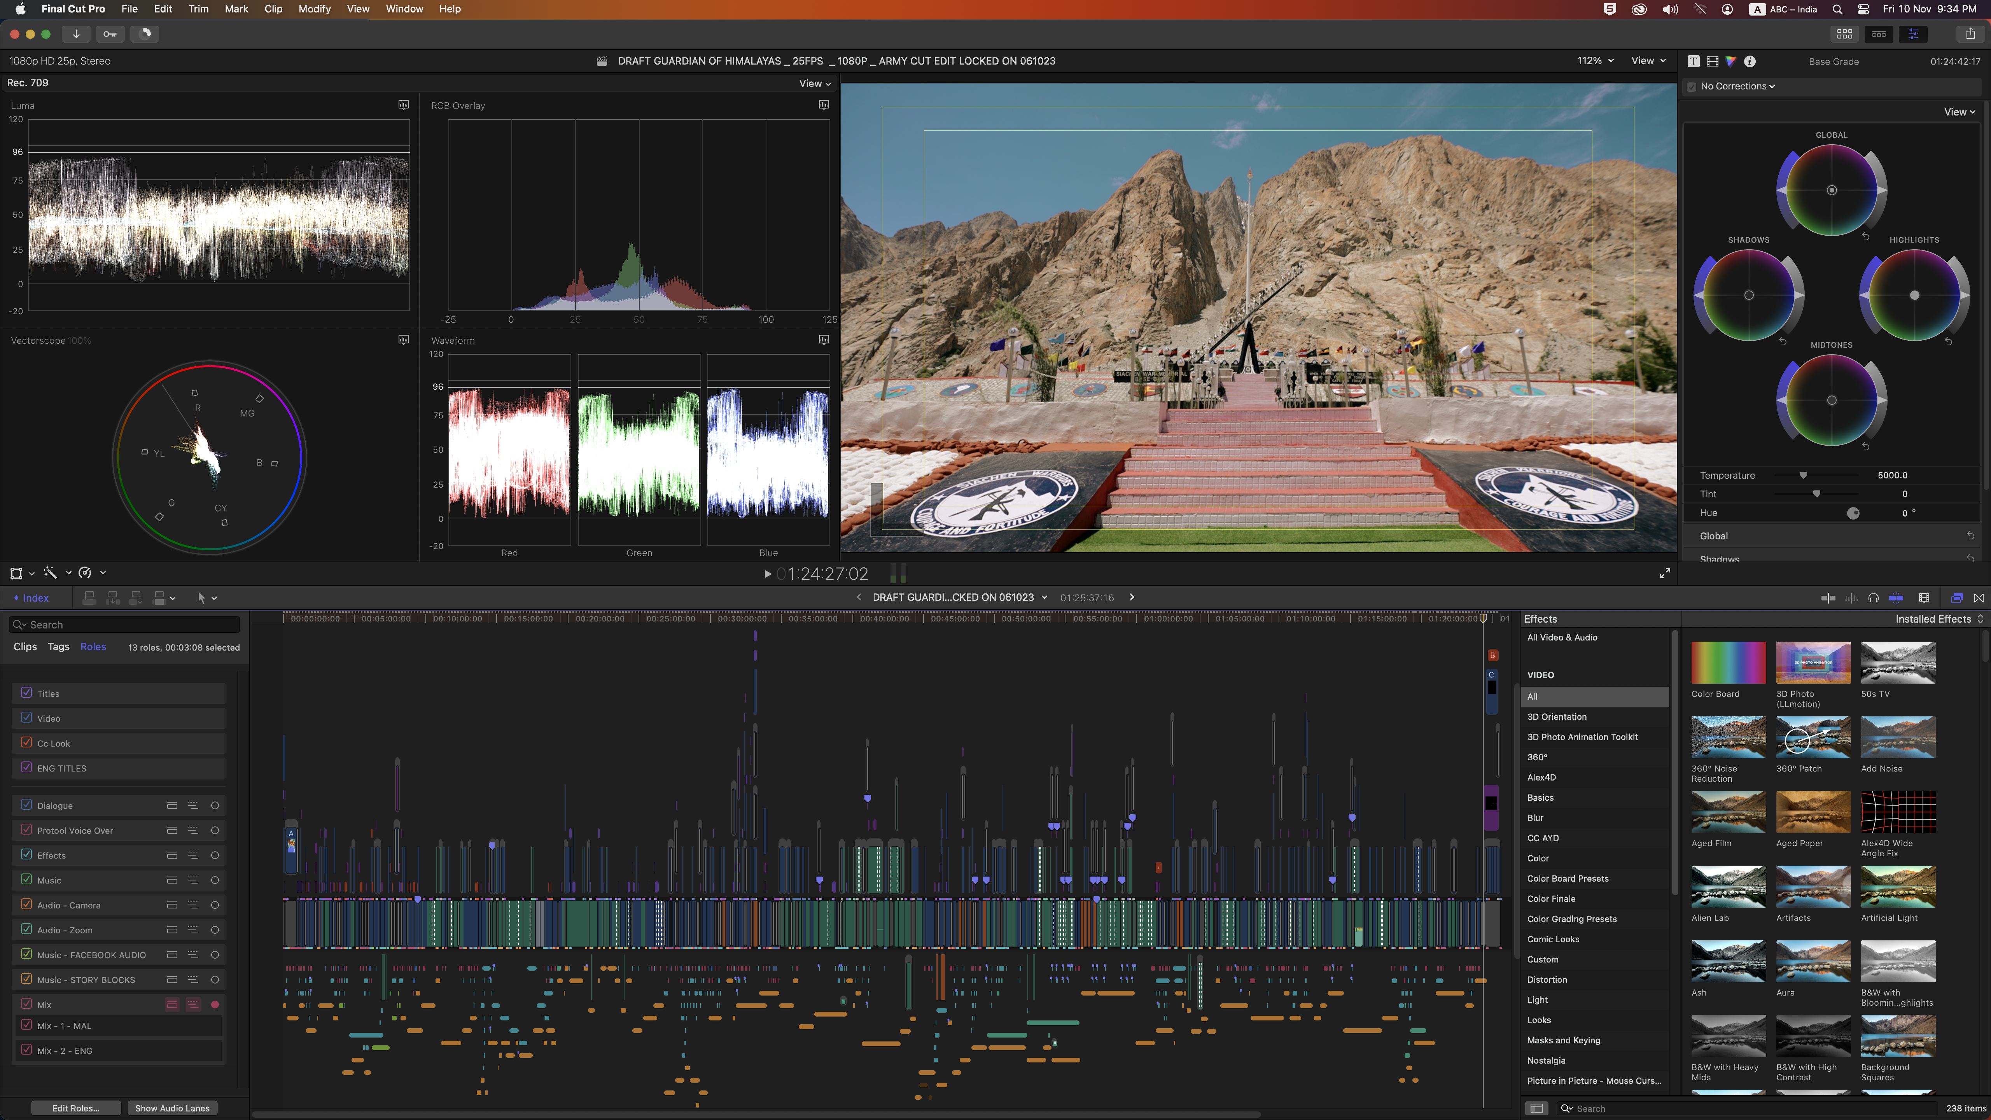This screenshot has height=1120, width=1991.
Task: Open the Color Inspector tab icon
Action: [1730, 61]
